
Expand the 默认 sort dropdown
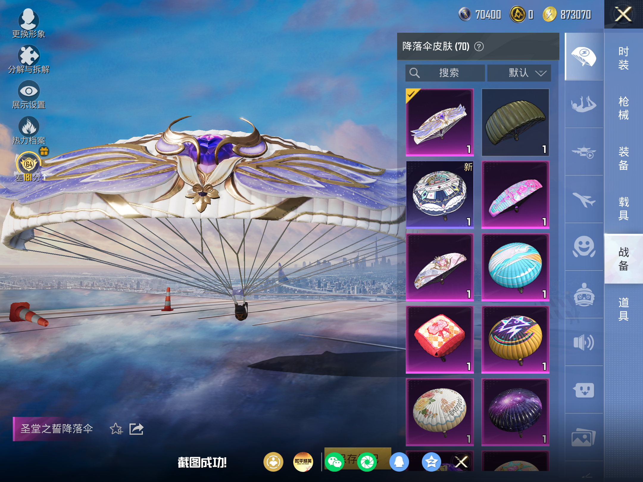coord(519,73)
